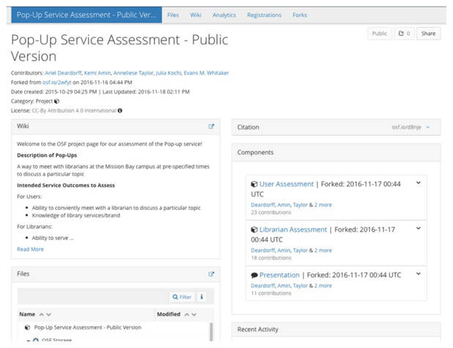Click the license info icon
Screen dimensions: 453x348
pos(120,110)
